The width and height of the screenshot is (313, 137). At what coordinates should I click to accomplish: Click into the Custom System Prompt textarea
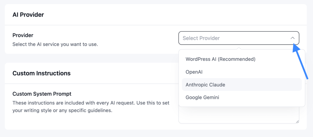click(239, 115)
